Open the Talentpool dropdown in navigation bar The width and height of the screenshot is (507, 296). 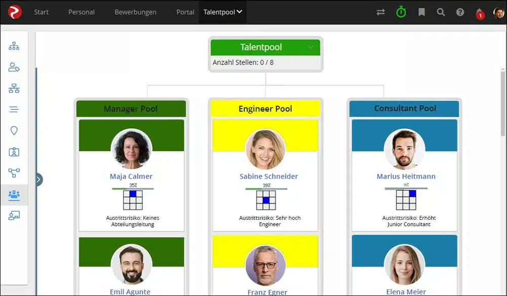222,12
